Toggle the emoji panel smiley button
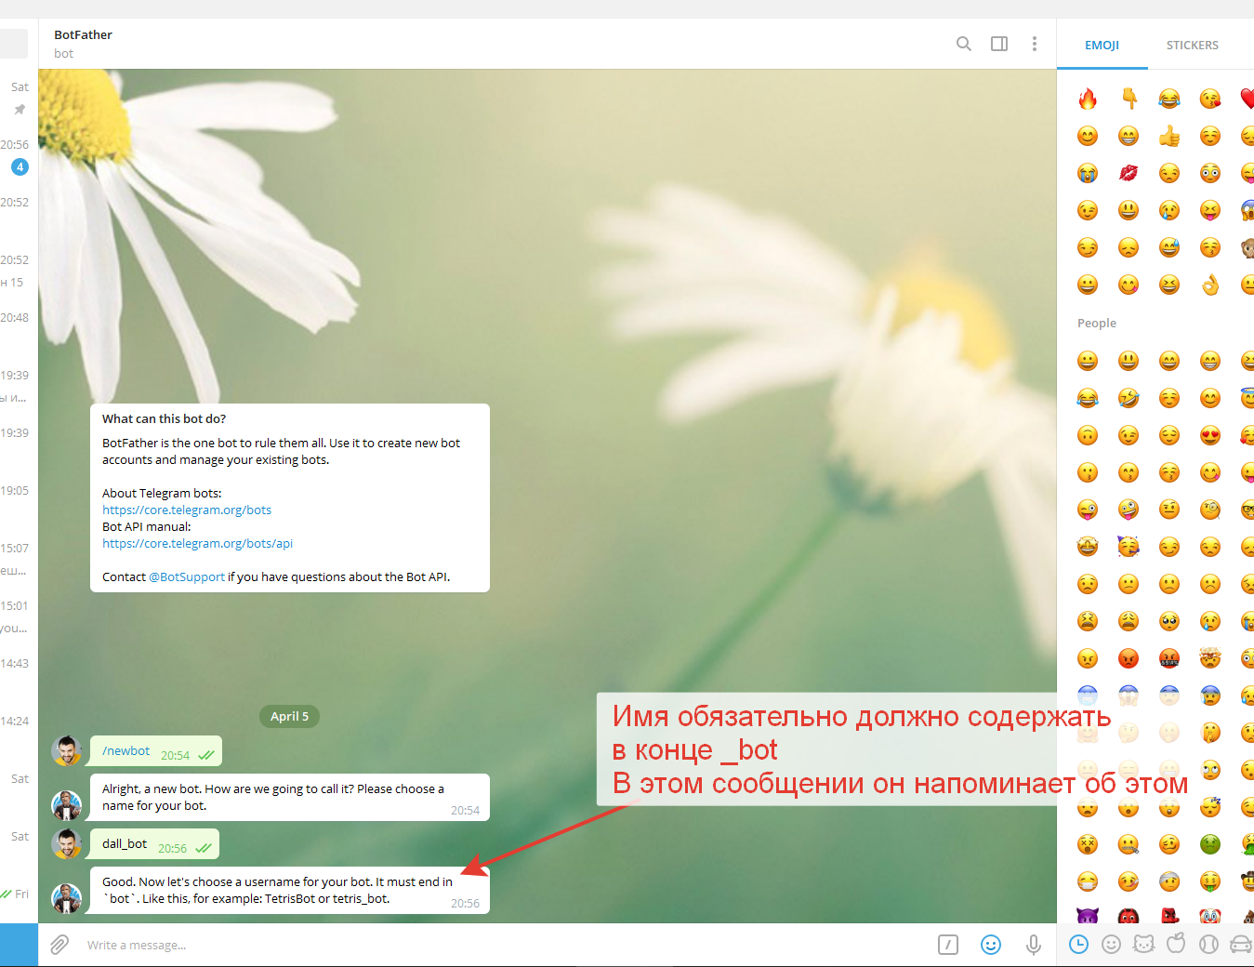 pyautogui.click(x=991, y=945)
